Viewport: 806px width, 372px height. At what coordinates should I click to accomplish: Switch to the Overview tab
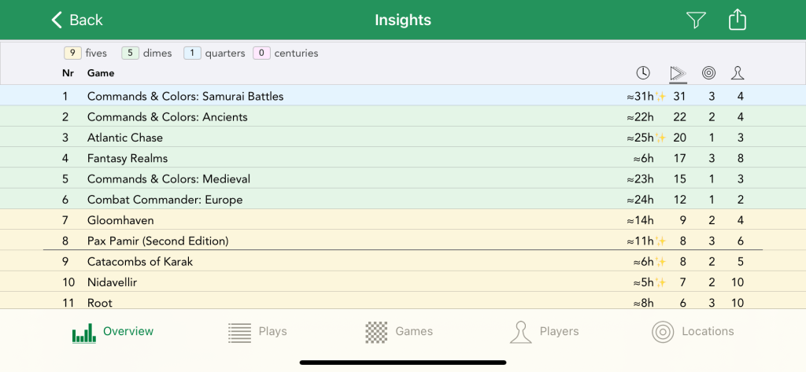pyautogui.click(x=113, y=332)
